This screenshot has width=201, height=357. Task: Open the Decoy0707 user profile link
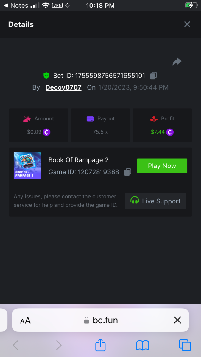tap(63, 87)
